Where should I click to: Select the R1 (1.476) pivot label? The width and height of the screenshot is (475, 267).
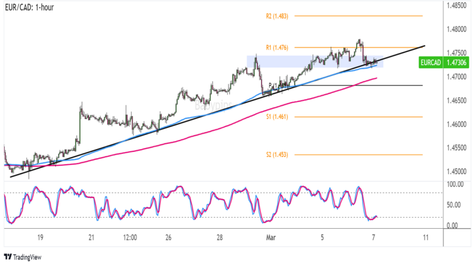pos(277,47)
